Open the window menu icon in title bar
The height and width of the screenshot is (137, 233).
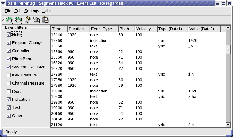[x=3, y=3]
